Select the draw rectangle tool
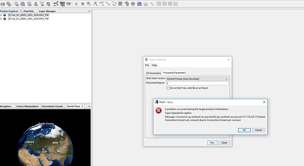This screenshot has width=304, height=166. [x=120, y=4]
